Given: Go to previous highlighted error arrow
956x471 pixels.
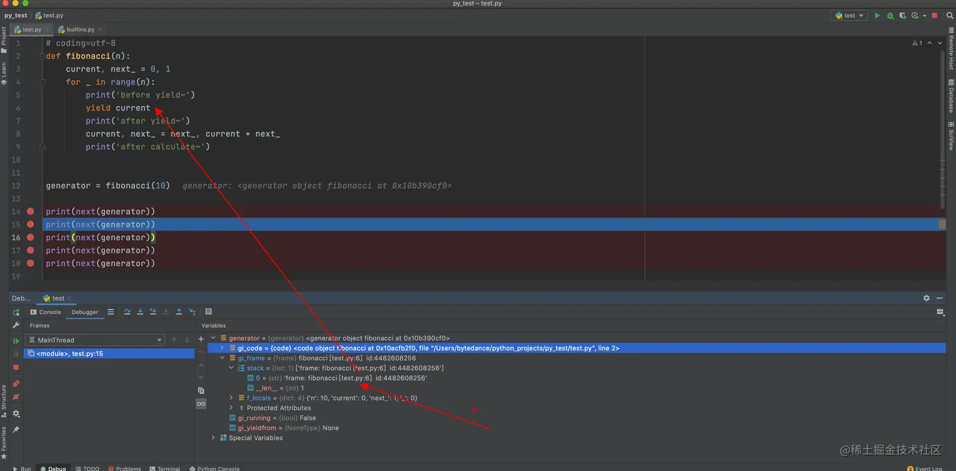Looking at the screenshot, I should point(929,43).
